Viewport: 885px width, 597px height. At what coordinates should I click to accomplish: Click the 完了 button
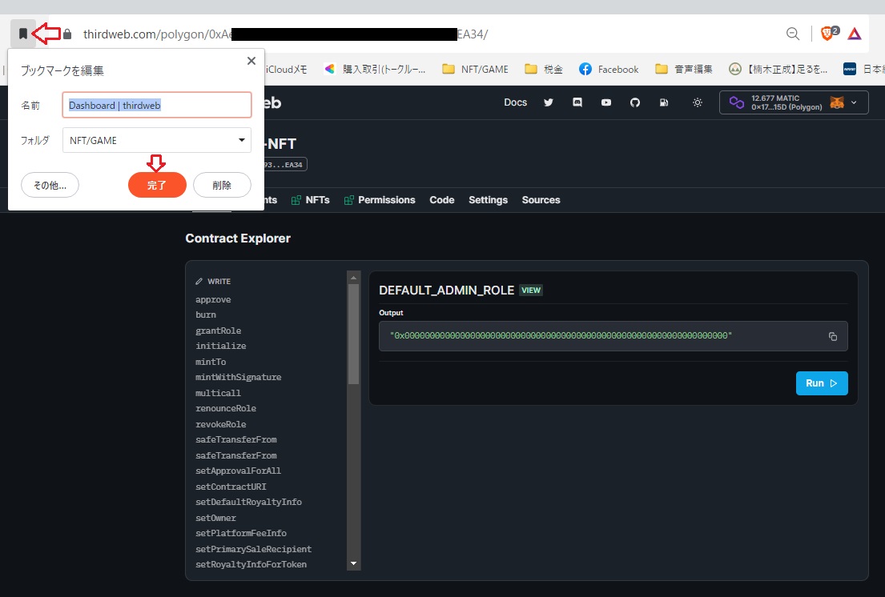tap(157, 185)
